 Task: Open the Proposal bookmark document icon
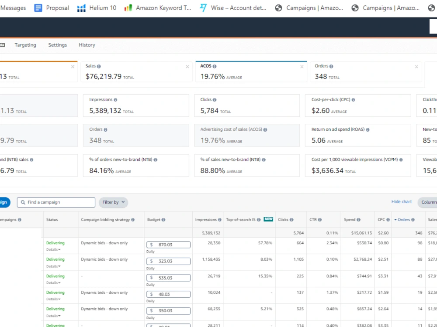(38, 8)
